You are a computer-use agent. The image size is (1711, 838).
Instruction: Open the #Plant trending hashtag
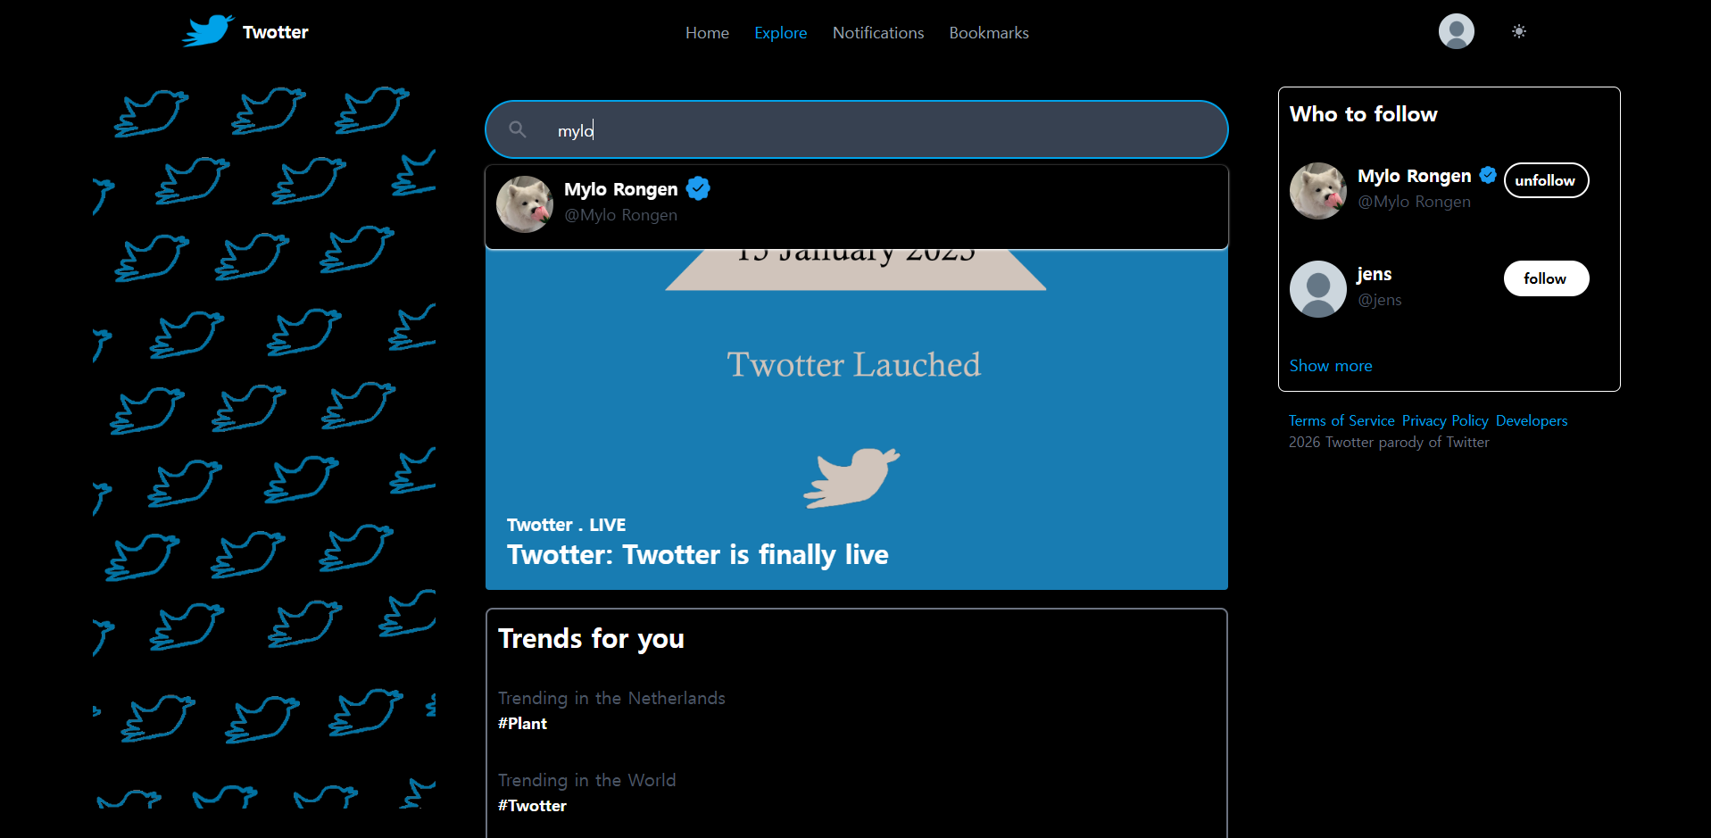(x=522, y=724)
